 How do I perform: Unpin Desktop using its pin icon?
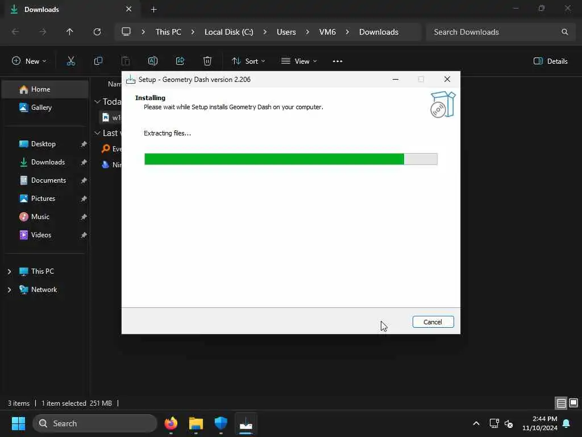pos(84,144)
